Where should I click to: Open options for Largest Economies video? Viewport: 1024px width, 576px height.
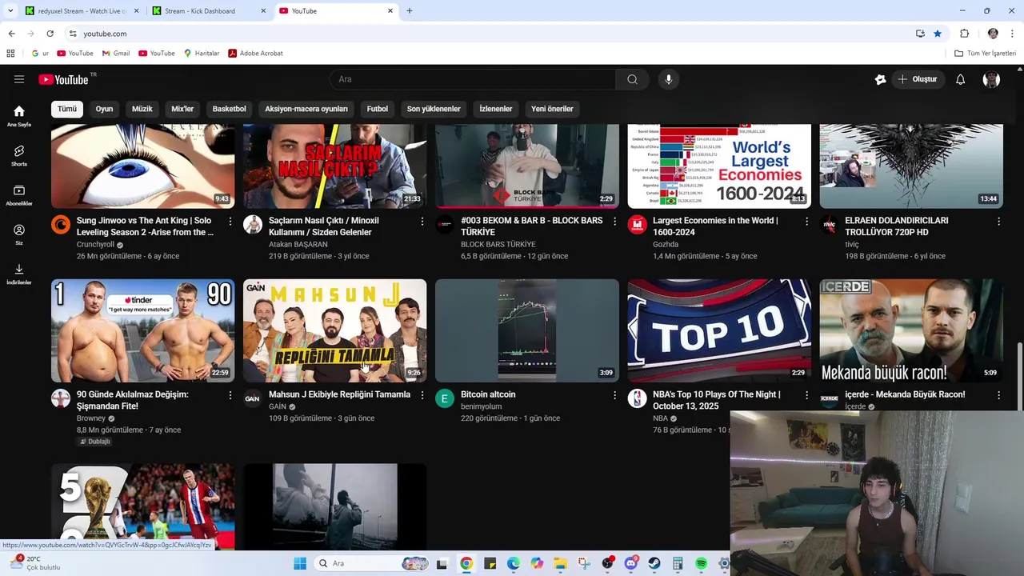806,221
